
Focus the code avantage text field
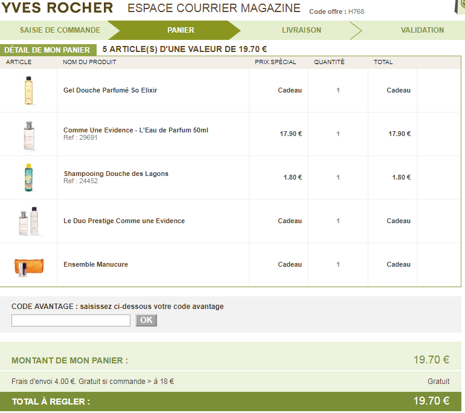click(71, 320)
